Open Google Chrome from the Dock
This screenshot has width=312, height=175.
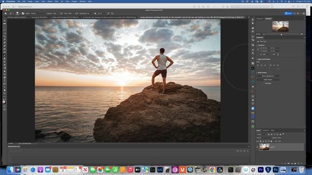[x=213, y=170]
